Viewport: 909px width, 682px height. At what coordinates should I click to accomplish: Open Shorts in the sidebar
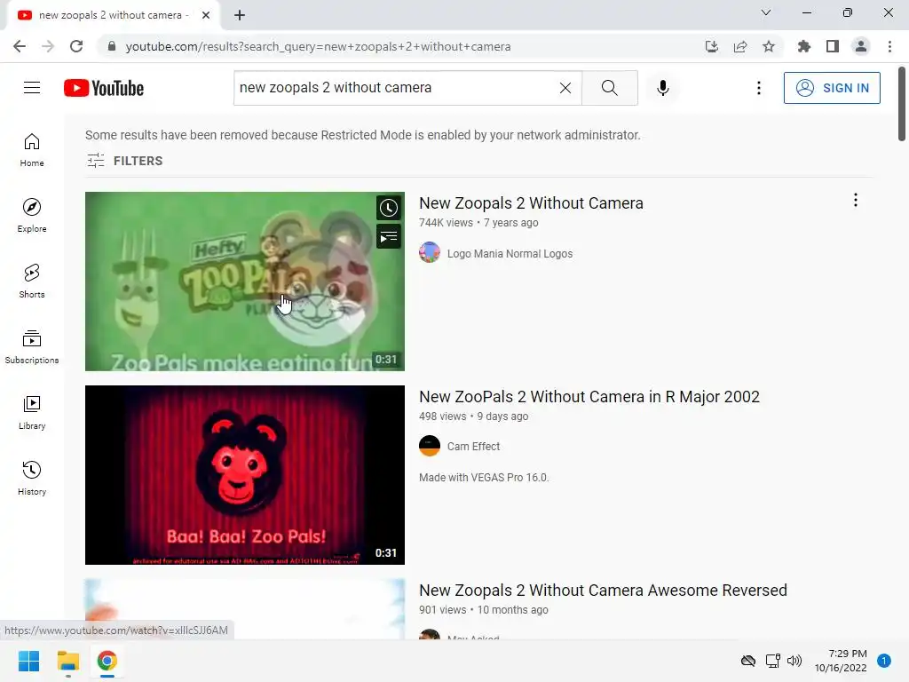point(32,281)
